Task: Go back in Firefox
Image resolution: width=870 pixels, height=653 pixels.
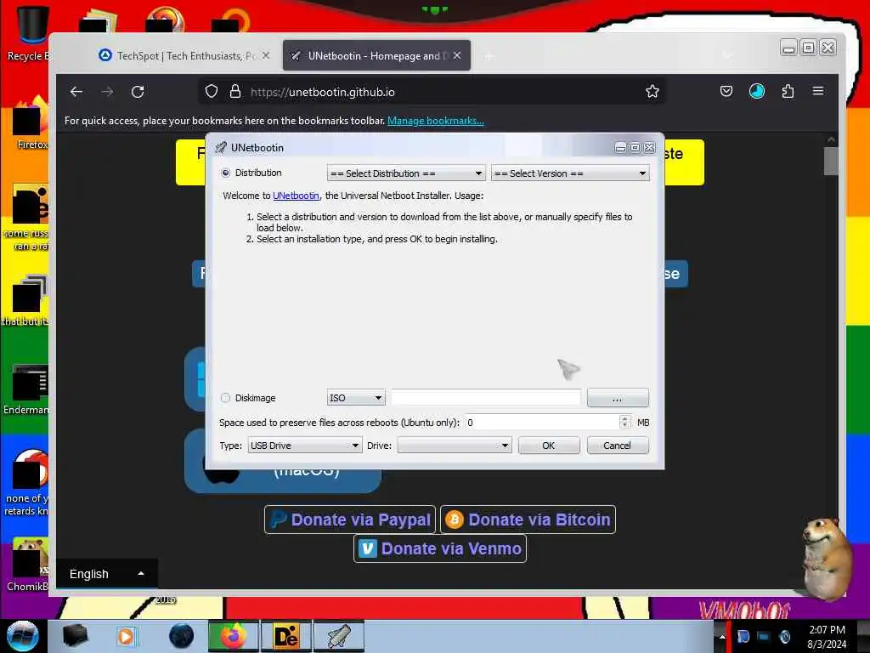Action: 76,92
